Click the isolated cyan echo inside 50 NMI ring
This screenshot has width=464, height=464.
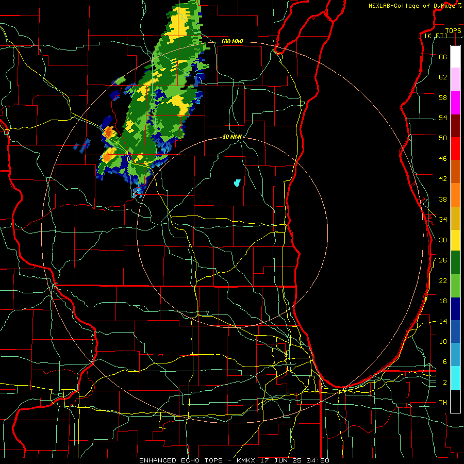pos(237,183)
